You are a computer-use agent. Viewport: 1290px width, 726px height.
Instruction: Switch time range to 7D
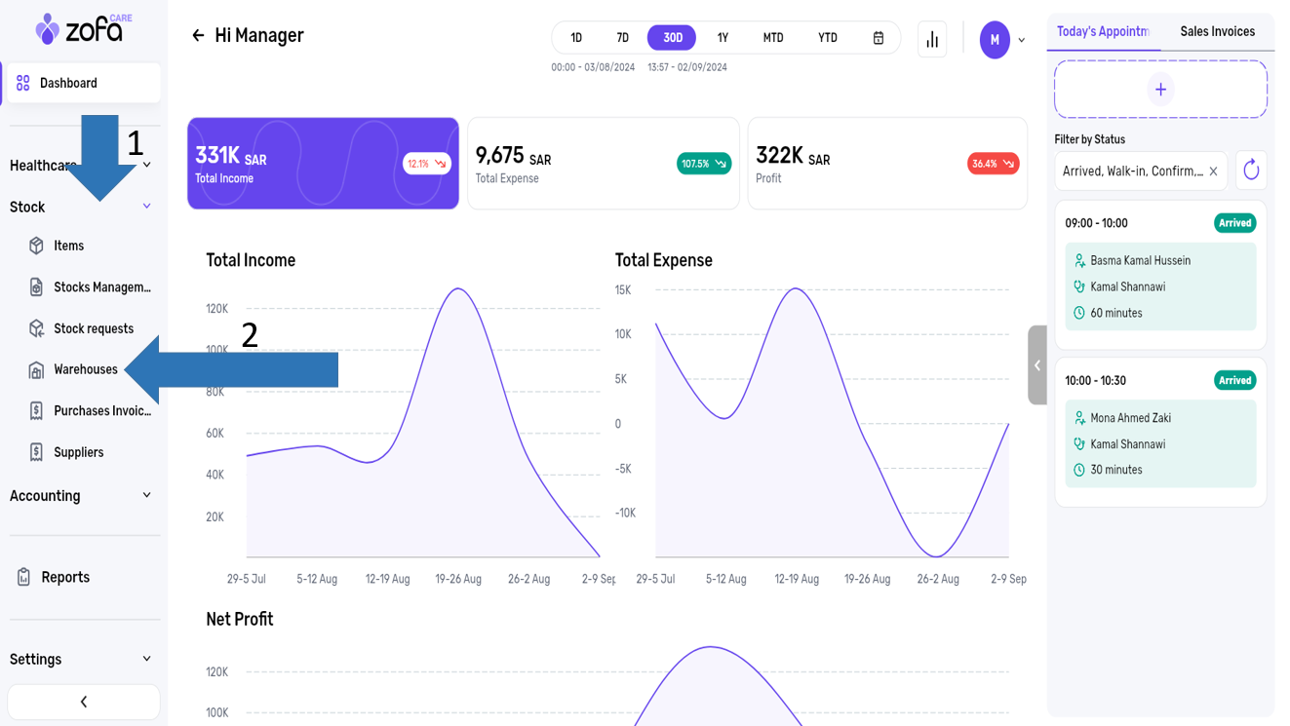[x=622, y=38]
